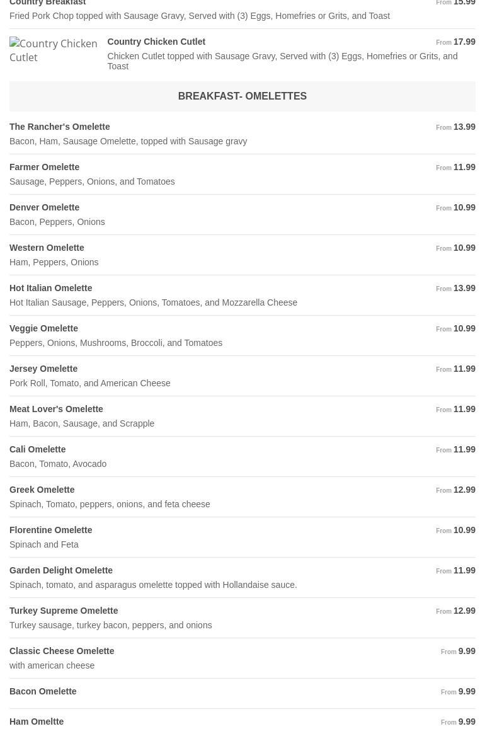
Task: Open the Veggie Omelette details
Action: pos(44,328)
